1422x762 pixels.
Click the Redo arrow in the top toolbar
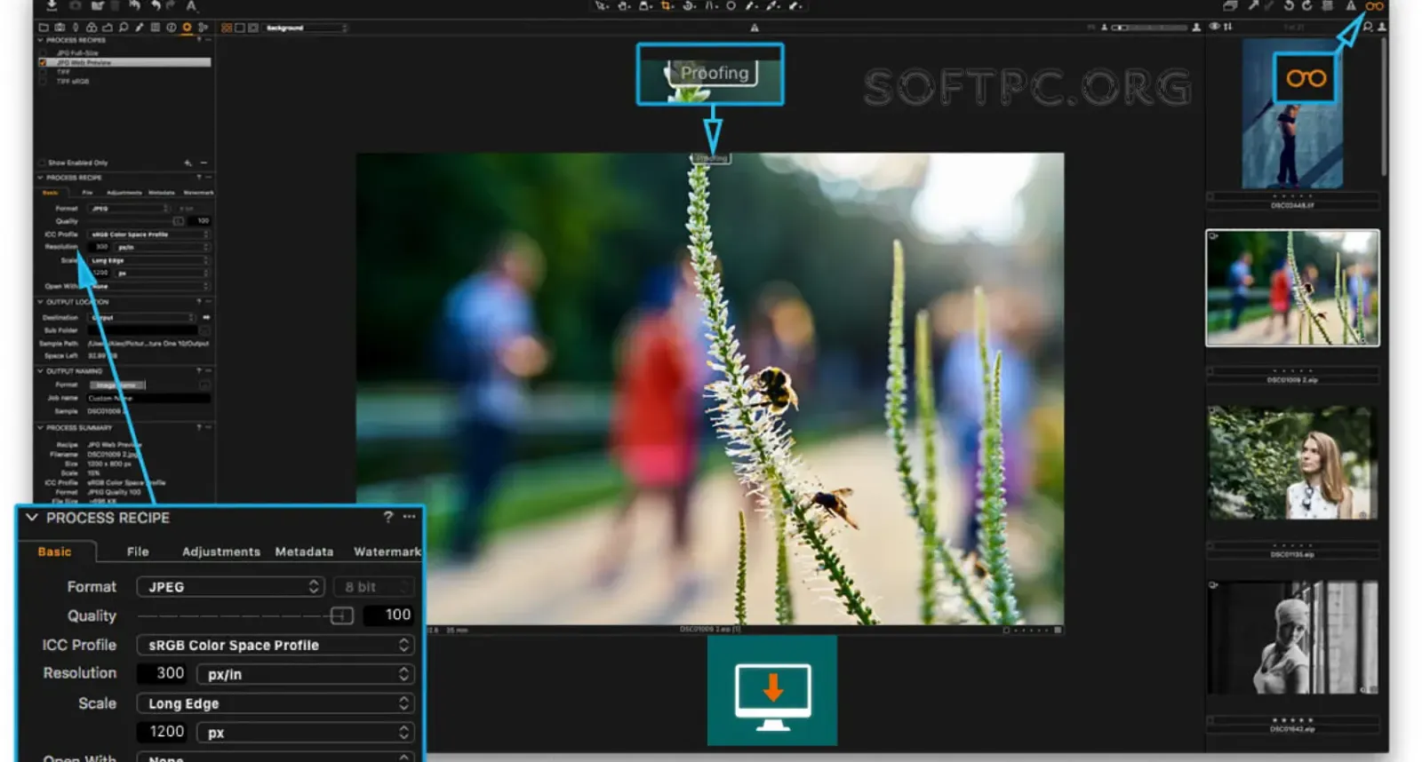(171, 5)
